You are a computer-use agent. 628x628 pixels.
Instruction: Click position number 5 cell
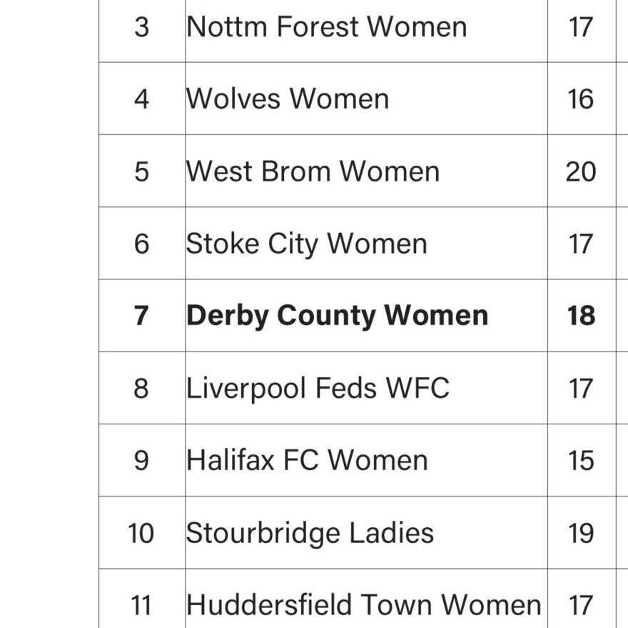(x=142, y=171)
